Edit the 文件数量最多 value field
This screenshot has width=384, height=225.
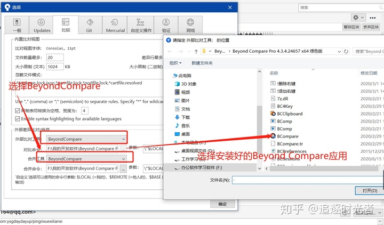(x=55, y=58)
